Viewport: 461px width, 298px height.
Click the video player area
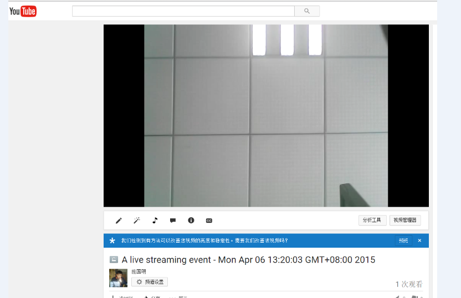[266, 116]
